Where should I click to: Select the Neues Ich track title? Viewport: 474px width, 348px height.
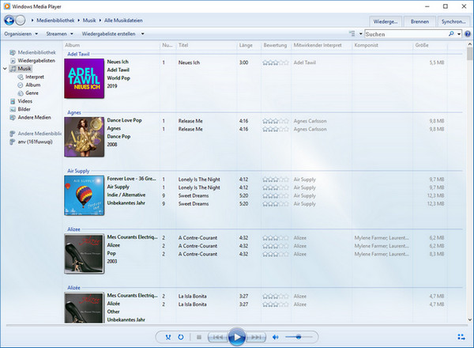pyautogui.click(x=189, y=62)
